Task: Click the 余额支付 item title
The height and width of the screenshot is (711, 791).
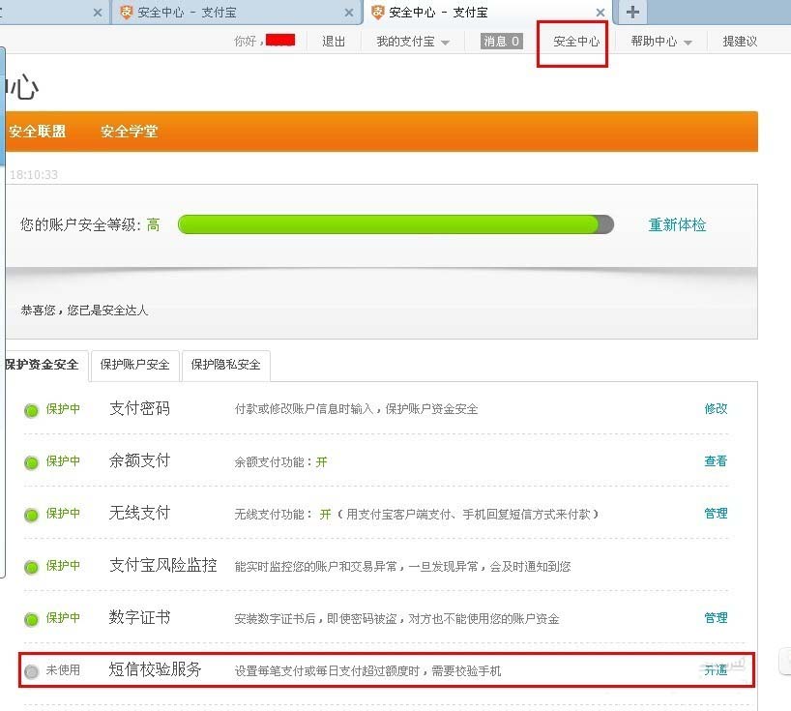Action: click(140, 460)
